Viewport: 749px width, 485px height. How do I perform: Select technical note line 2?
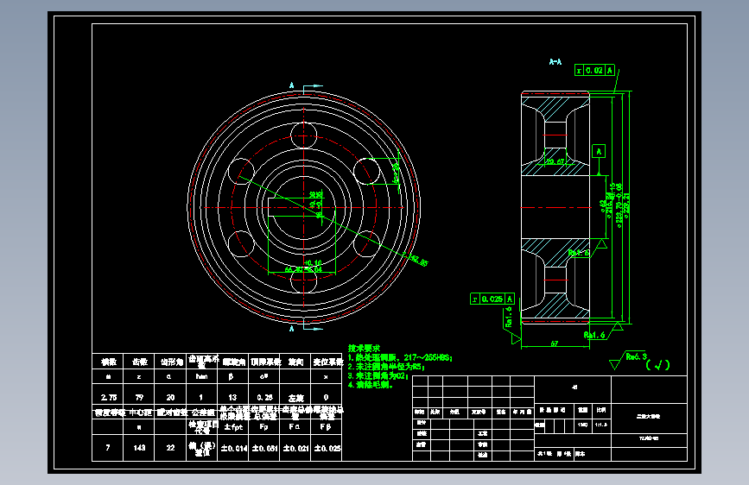point(386,367)
